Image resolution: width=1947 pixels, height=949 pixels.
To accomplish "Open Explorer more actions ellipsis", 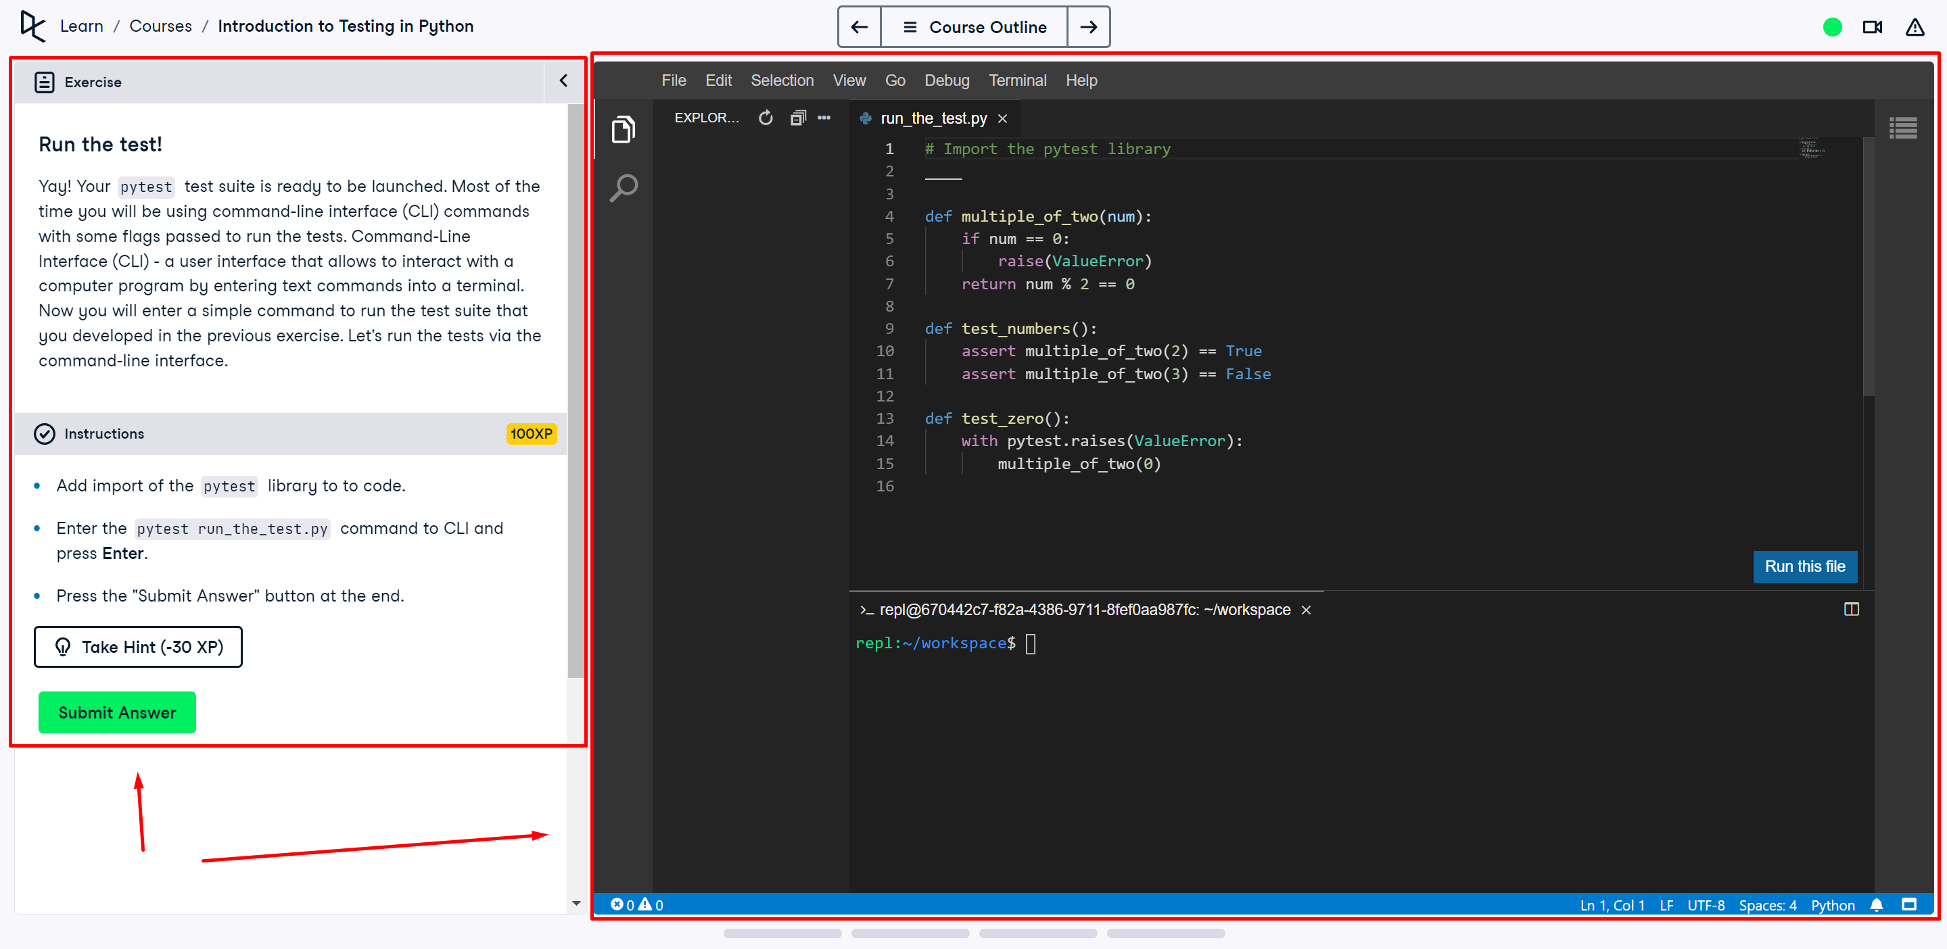I will [824, 118].
